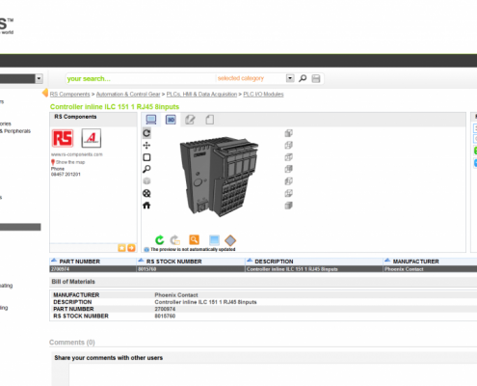Image resolution: width=477 pixels, height=386 pixels.
Task: Sort by PART NUMBER column arrow
Action: (54, 261)
